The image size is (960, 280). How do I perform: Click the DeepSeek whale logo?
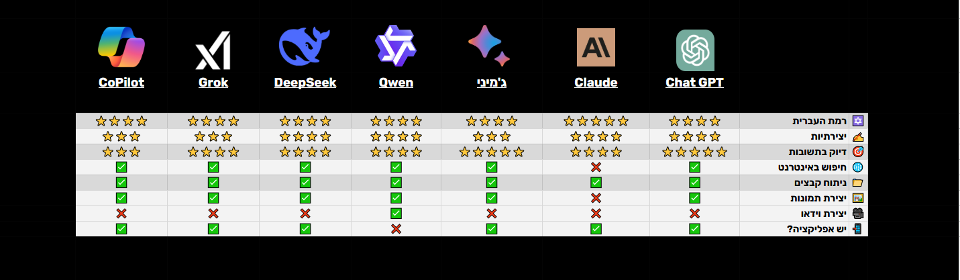point(305,47)
